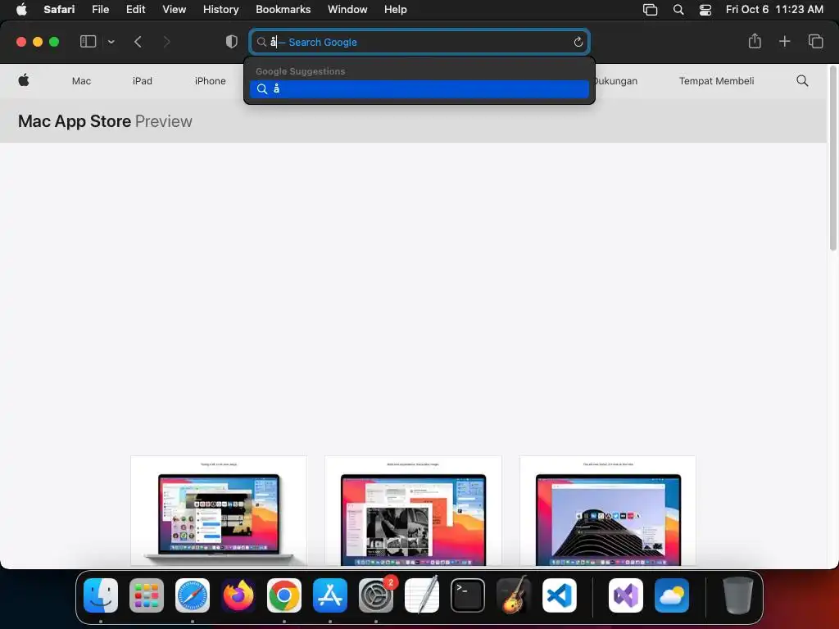839x629 pixels.
Task: Open Visual Studio from the Dock
Action: [x=625, y=595]
